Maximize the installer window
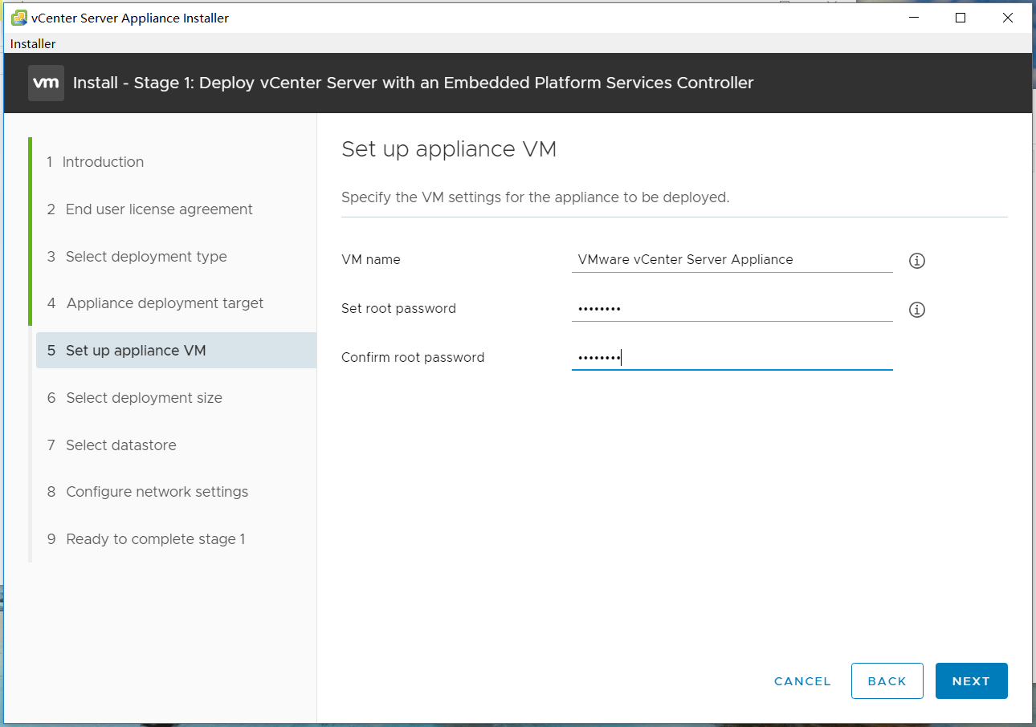Screen dimensions: 1036x727 coord(961,18)
